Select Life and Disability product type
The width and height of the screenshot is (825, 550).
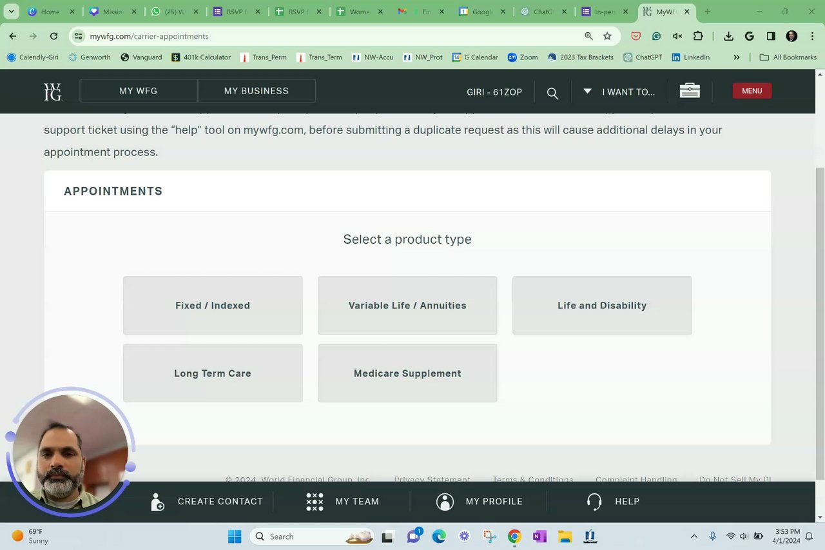(x=602, y=306)
